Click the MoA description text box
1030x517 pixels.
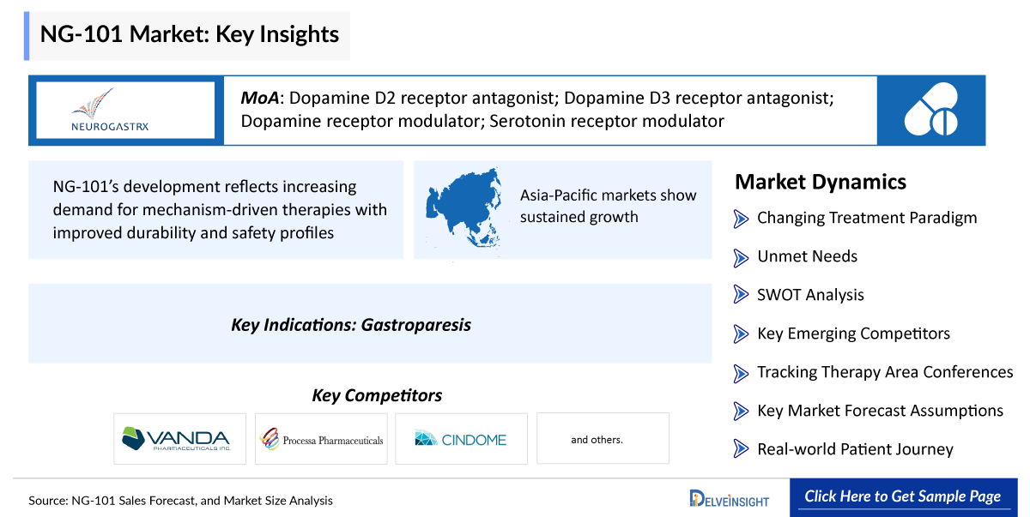[549, 110]
